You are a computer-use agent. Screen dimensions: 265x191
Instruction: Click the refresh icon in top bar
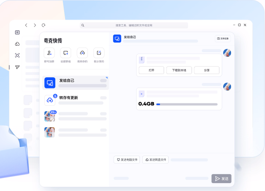click(43, 25)
